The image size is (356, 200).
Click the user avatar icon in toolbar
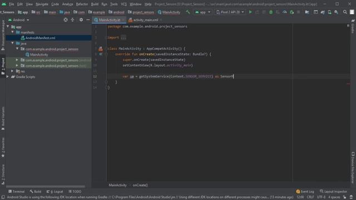[352, 12]
